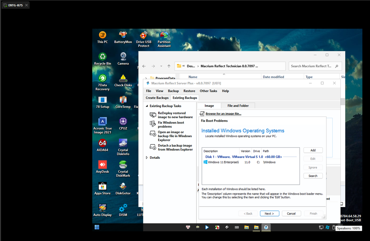This screenshot has width=370, height=241.
Task: Click the Cancel button
Action: pos(291,214)
